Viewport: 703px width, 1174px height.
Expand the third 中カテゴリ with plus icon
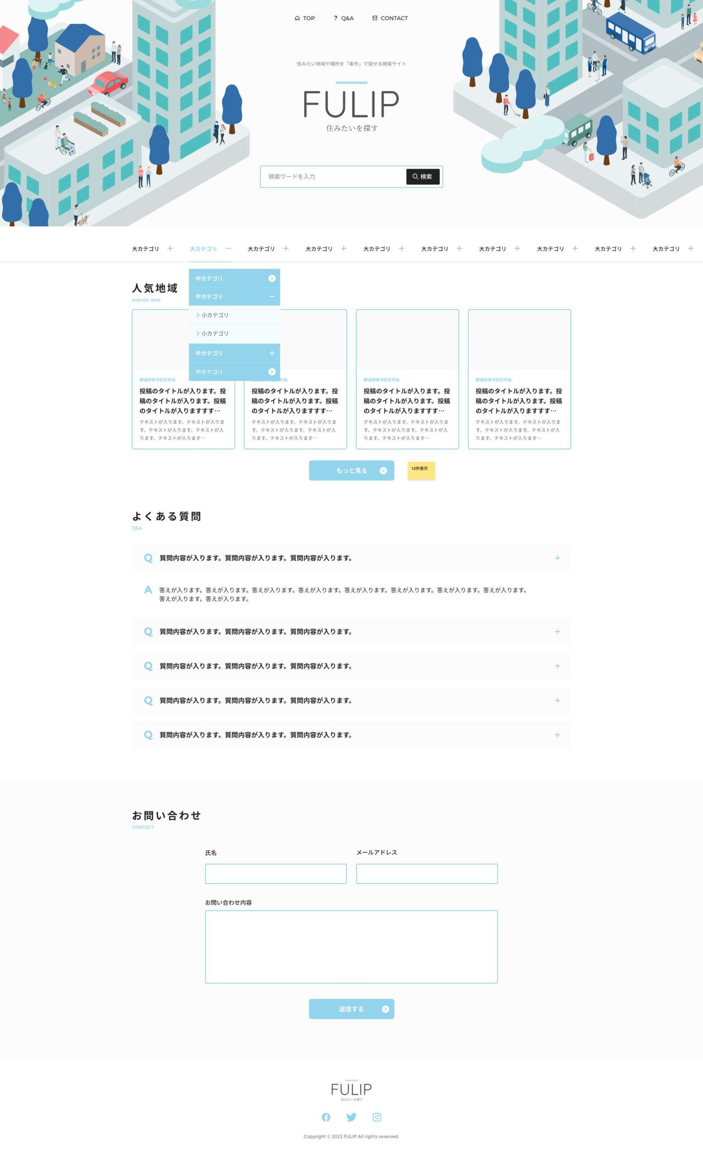click(271, 353)
